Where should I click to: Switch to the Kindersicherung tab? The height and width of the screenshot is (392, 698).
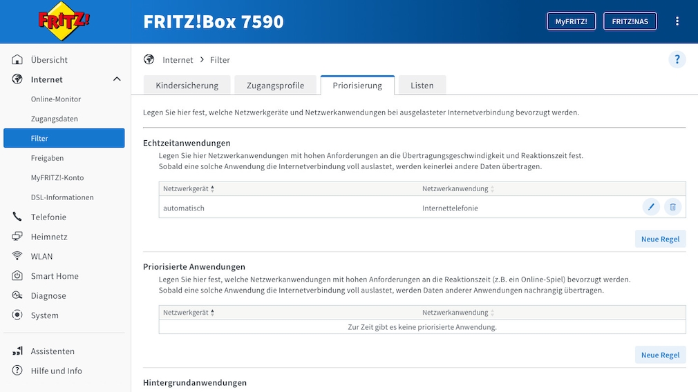click(x=187, y=86)
